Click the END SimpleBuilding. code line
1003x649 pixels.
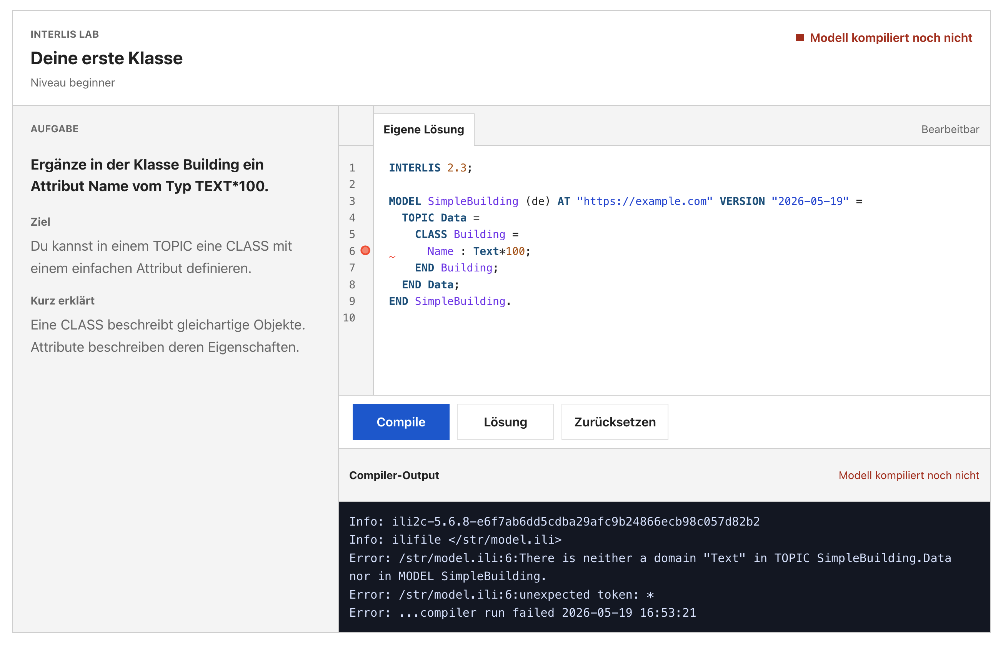[x=450, y=301]
